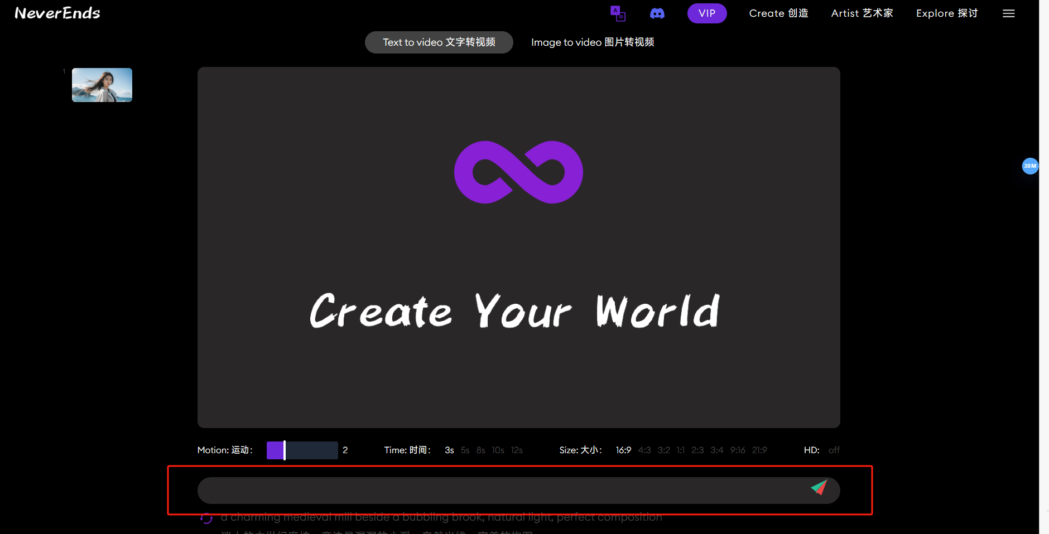
Task: Toggle the HD off setting
Action: pos(834,450)
